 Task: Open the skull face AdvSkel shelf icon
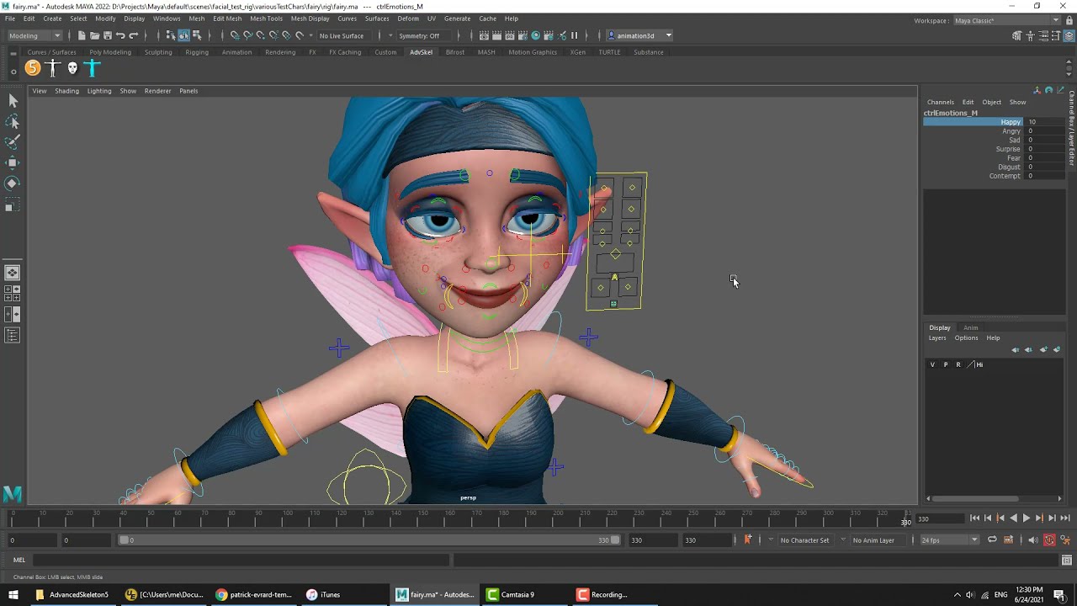[x=72, y=68]
